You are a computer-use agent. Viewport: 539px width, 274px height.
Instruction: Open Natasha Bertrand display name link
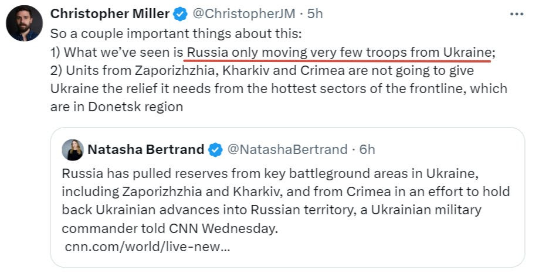click(x=146, y=149)
